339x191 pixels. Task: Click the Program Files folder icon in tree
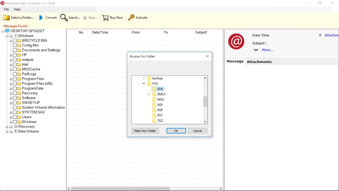tap(19, 79)
